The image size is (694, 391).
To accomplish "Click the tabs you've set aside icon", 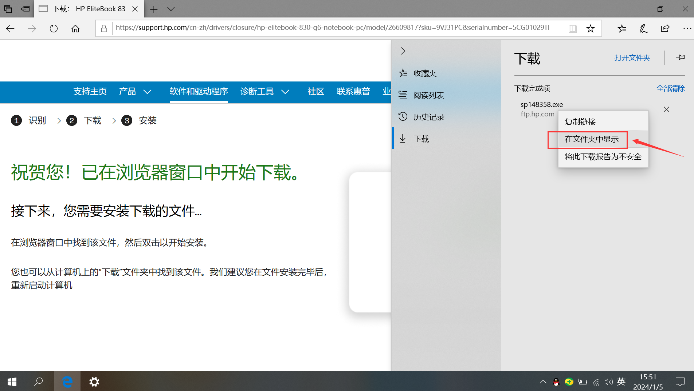I will pyautogui.click(x=8, y=9).
